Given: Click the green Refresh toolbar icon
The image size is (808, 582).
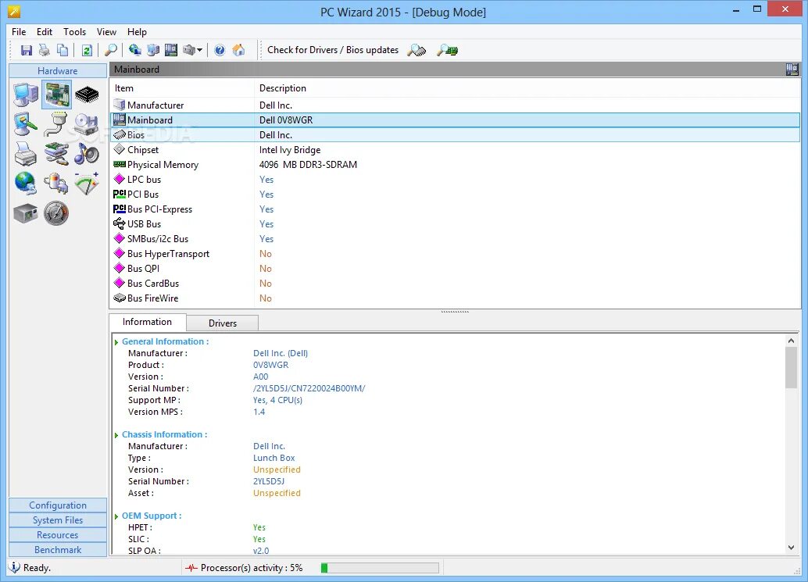Looking at the screenshot, I should (87, 50).
